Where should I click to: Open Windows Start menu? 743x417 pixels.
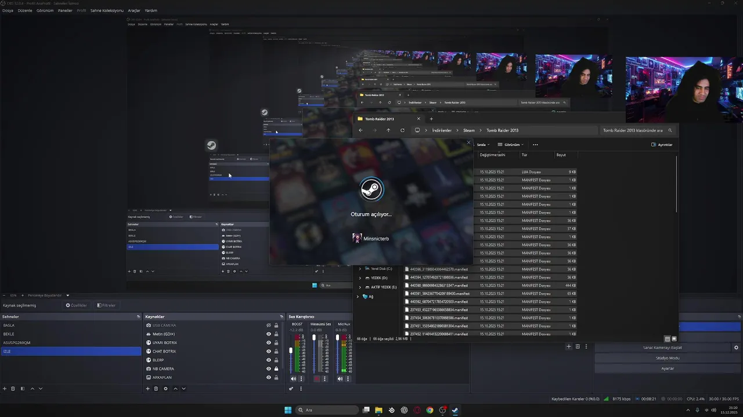[288, 410]
